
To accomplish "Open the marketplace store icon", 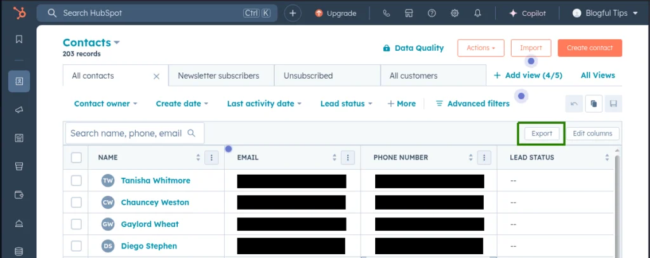I will [409, 13].
